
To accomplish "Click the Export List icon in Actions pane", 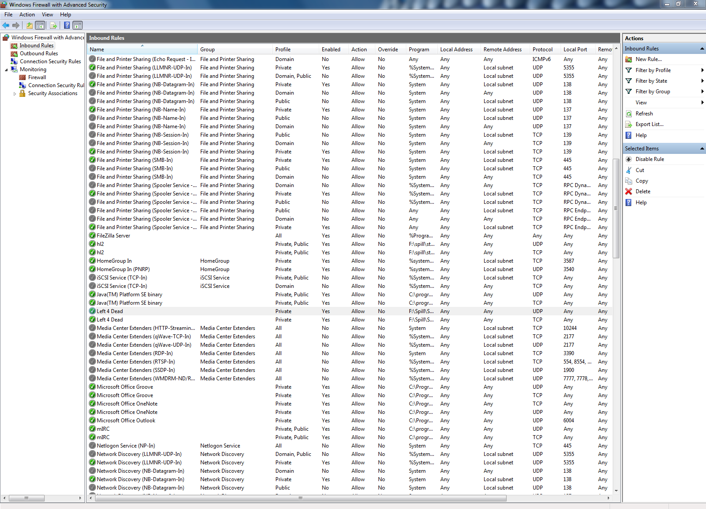I will (629, 124).
